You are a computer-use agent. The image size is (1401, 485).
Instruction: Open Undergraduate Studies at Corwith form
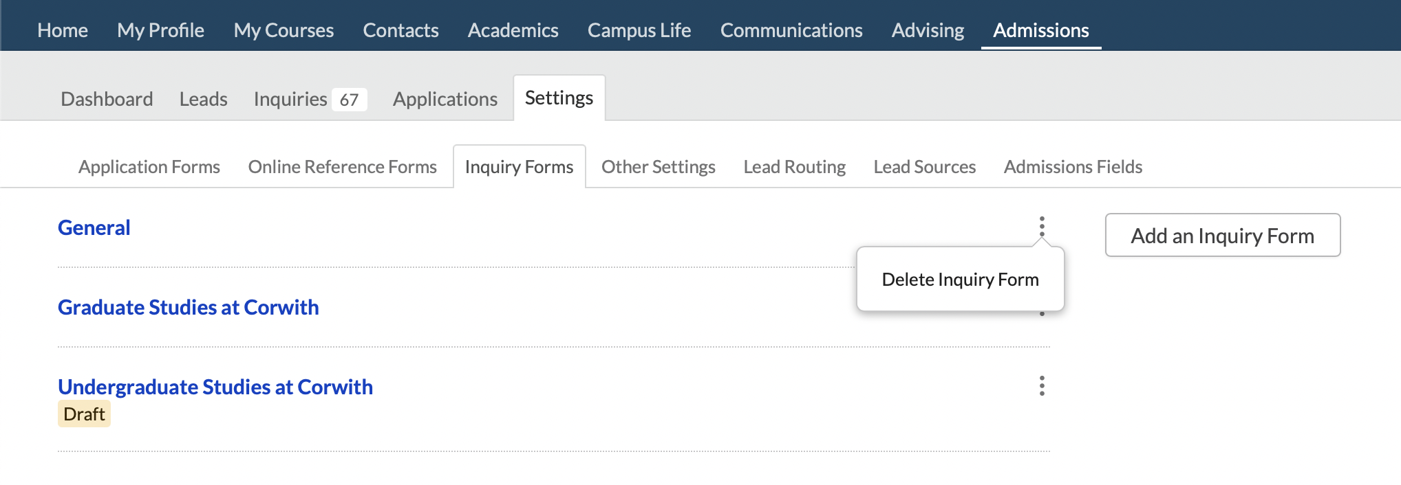[215, 387]
